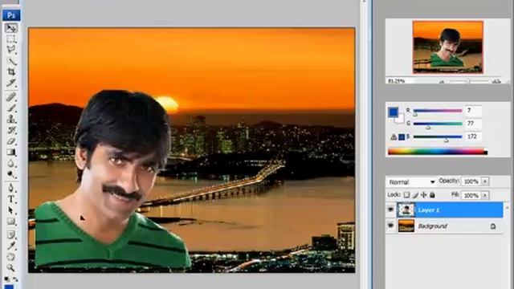Viewport: 514px width, 289px height.
Task: Select the Hand tool
Action: pyautogui.click(x=11, y=257)
